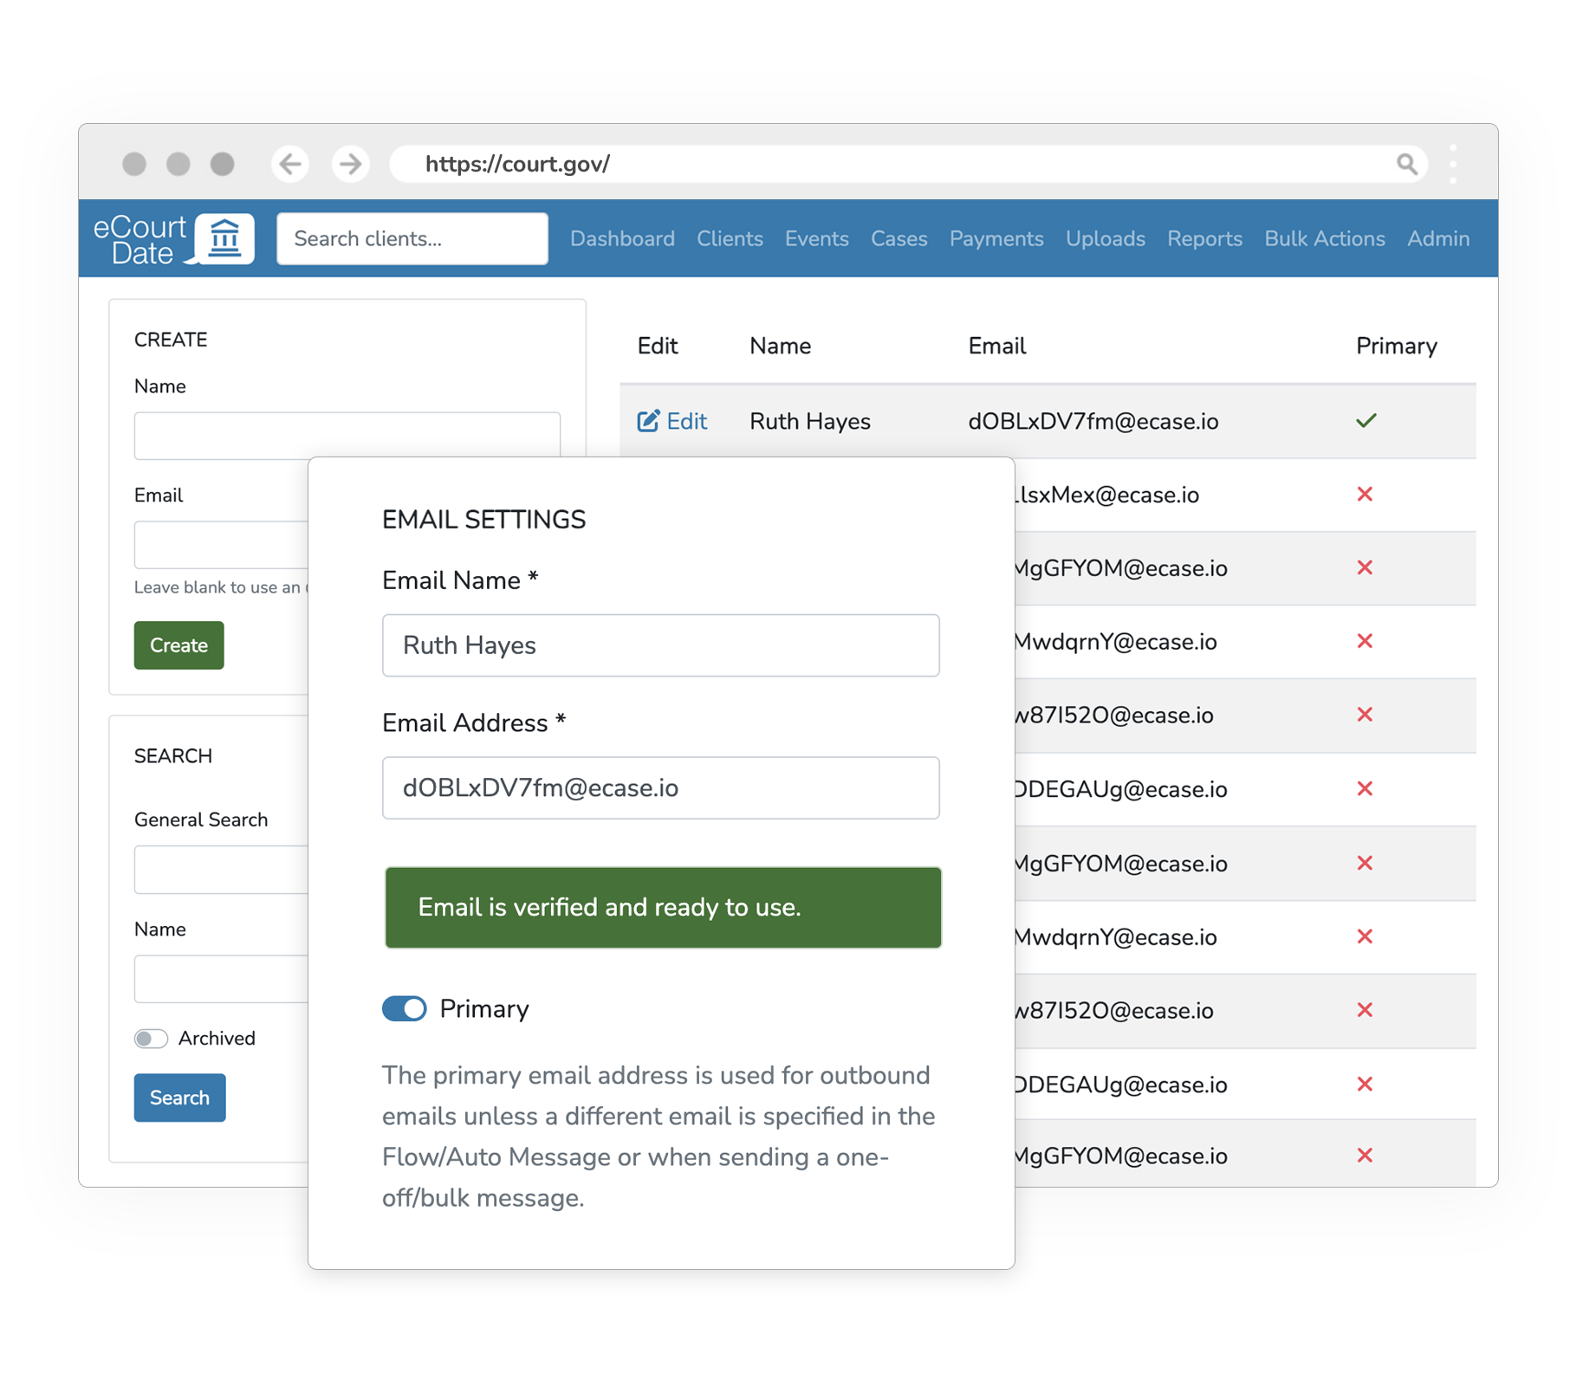This screenshot has height=1386, width=1570.
Task: Click the Email column header
Action: tap(996, 346)
